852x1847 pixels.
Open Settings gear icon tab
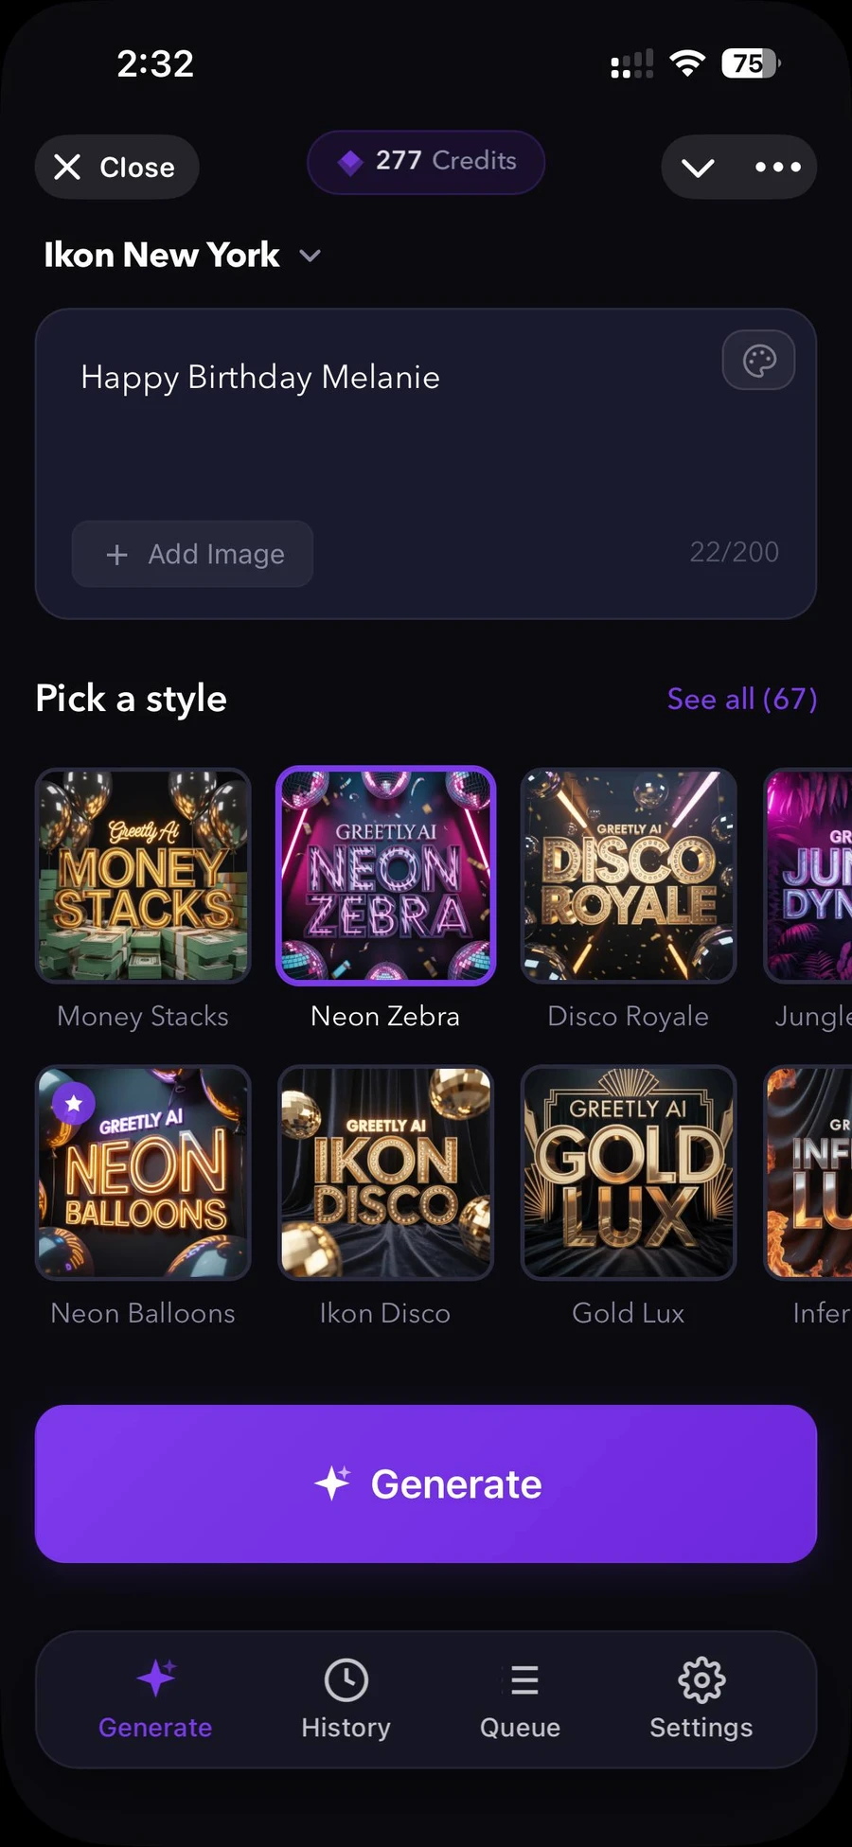[x=701, y=1699]
